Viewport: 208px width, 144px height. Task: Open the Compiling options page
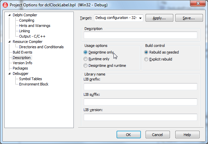pos(27,20)
